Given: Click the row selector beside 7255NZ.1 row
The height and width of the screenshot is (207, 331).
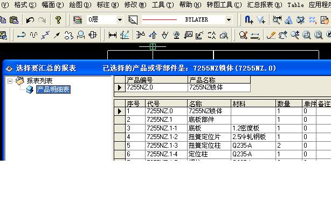Looking at the screenshot, I should tap(120, 120).
